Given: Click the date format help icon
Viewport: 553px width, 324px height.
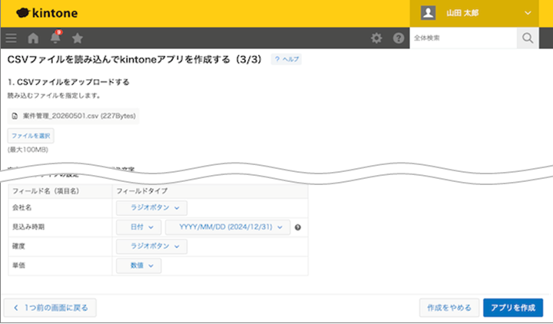Looking at the screenshot, I should 298,227.
